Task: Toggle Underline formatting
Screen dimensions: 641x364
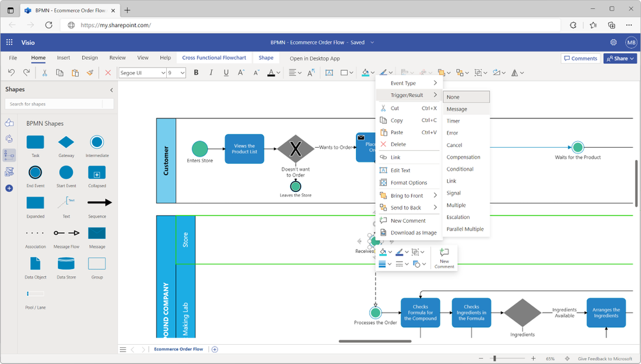Action: [x=226, y=73]
